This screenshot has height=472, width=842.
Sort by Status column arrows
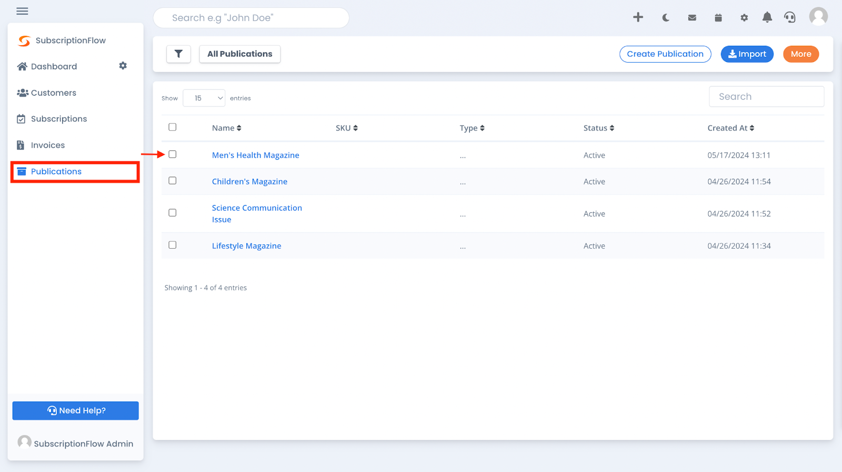(612, 128)
